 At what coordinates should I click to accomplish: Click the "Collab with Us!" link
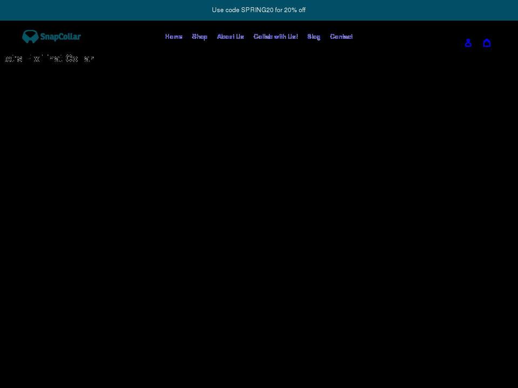[x=275, y=36]
